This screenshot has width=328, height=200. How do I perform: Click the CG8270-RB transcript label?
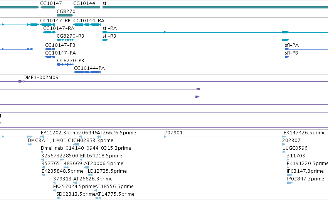pos(70,36)
